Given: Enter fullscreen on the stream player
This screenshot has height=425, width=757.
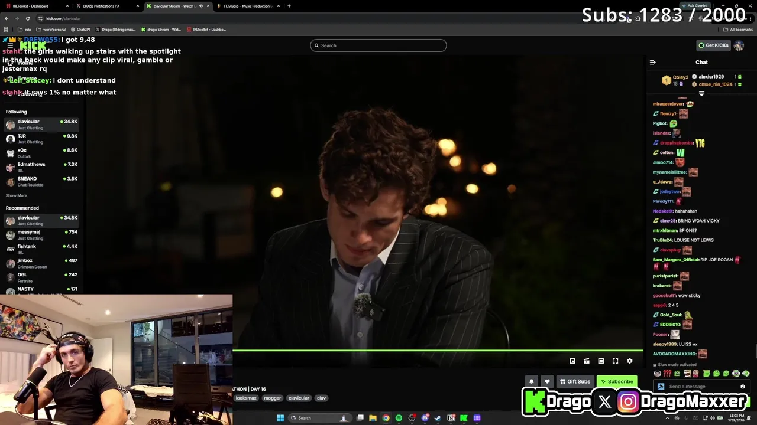Looking at the screenshot, I should click(x=615, y=361).
